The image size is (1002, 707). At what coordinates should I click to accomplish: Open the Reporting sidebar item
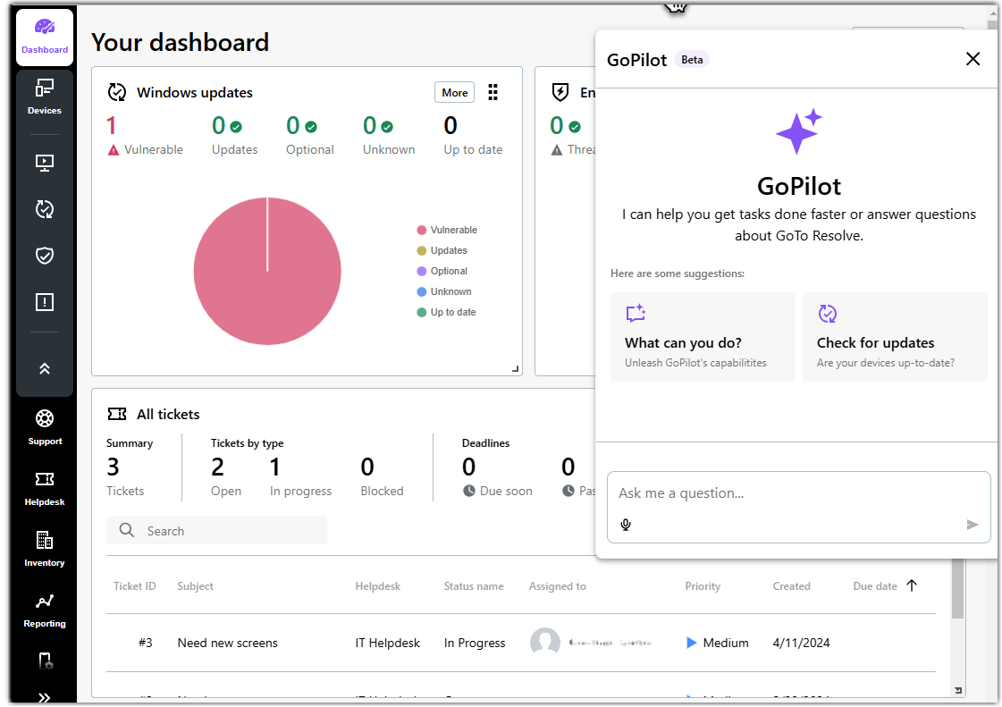[45, 610]
